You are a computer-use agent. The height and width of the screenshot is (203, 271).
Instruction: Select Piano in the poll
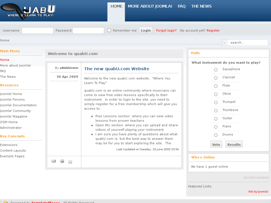point(216,127)
